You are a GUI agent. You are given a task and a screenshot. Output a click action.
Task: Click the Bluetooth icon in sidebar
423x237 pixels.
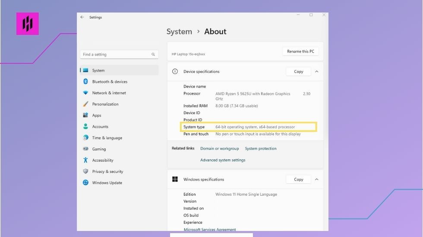pos(85,81)
